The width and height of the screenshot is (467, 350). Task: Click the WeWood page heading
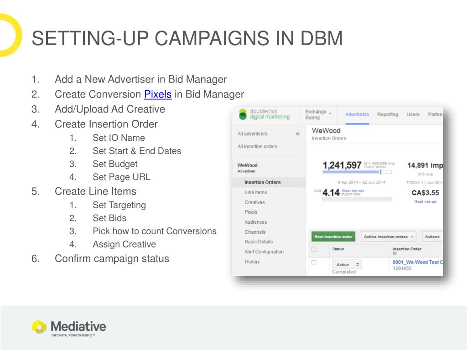pos(326,131)
